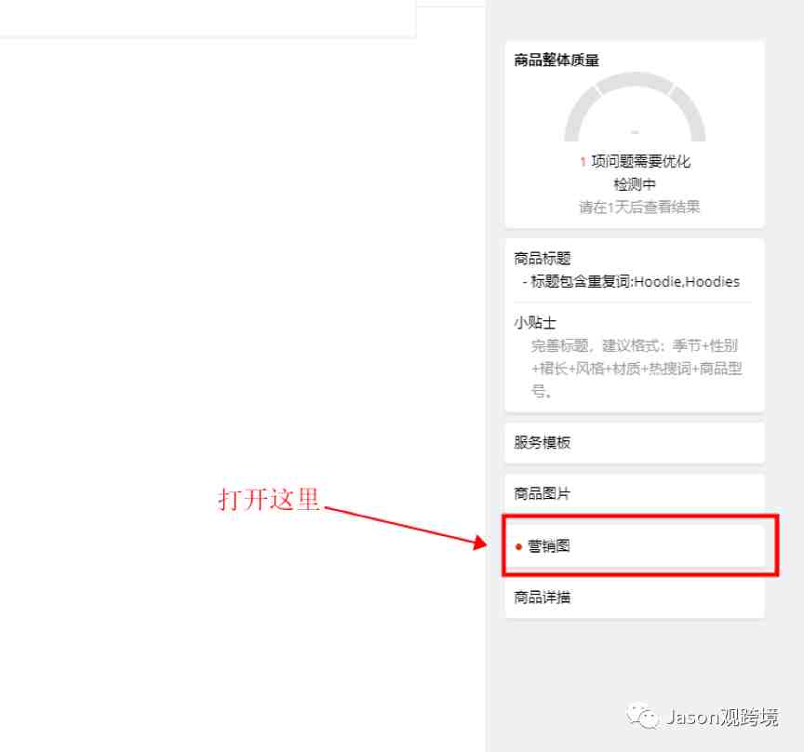Screen dimensions: 804x752
Task: Click the WeChat logo watermark icon
Action: [641, 715]
